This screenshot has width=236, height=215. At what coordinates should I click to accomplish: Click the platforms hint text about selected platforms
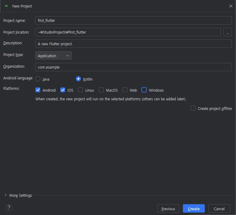coord(111,99)
